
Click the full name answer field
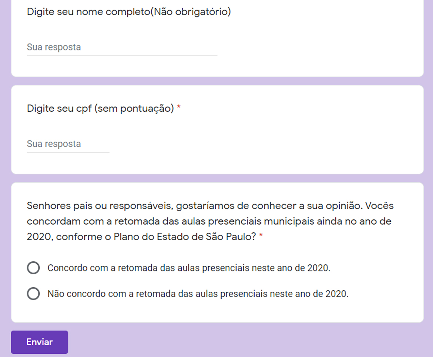(122, 47)
